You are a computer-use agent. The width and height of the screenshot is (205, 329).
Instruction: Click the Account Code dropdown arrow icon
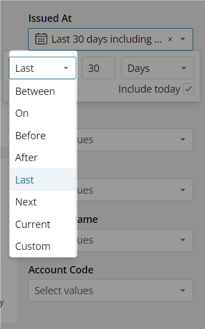coord(183,291)
